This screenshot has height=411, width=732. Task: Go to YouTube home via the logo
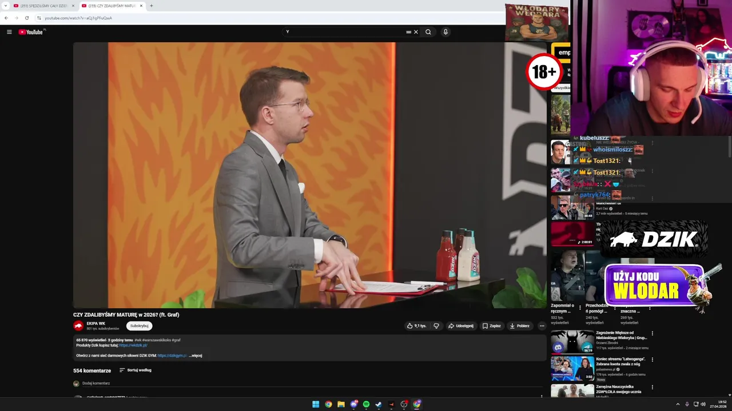pyautogui.click(x=31, y=32)
